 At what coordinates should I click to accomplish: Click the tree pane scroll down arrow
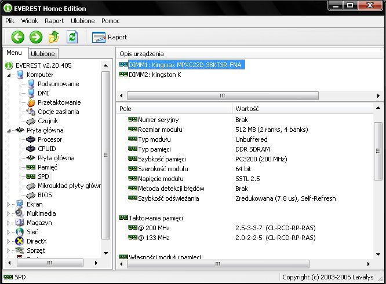106,253
